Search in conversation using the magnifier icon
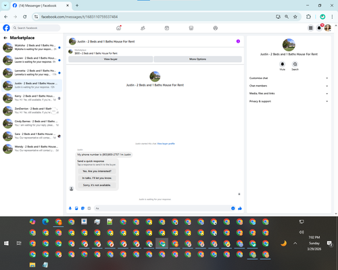Screen dimensions: 338x270 click(x=295, y=64)
